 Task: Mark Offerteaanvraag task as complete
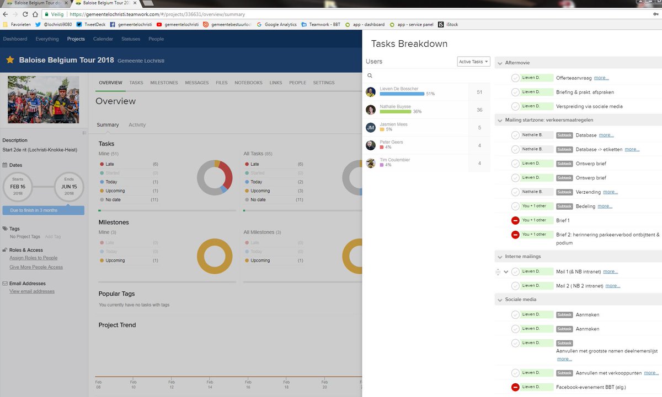click(x=515, y=78)
